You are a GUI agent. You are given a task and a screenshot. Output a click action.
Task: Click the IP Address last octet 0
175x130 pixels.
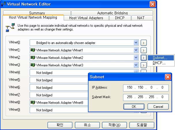[162, 87]
